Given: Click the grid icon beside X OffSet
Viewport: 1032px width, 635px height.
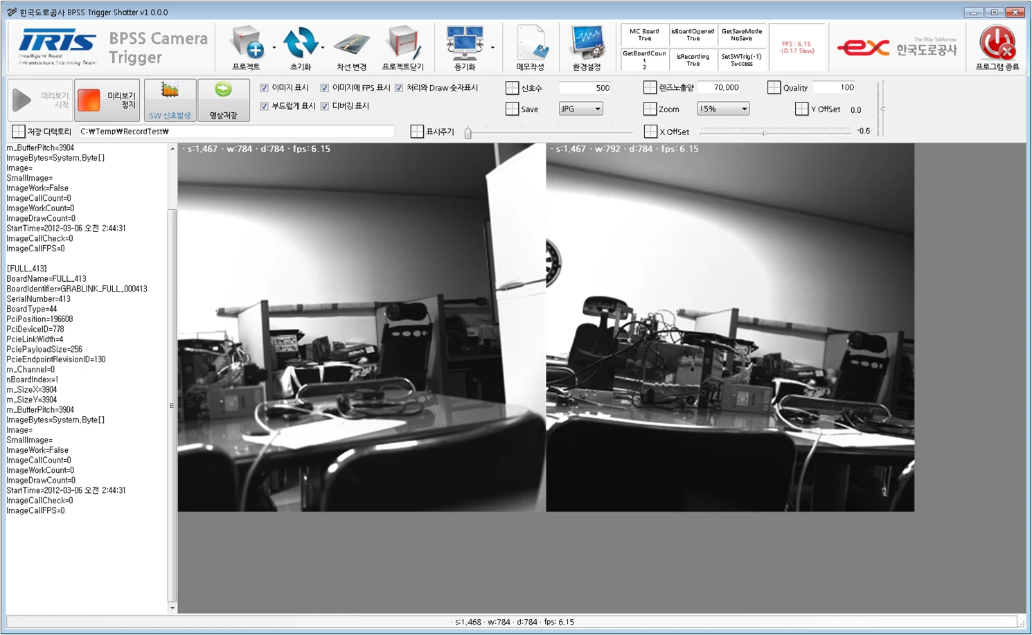Looking at the screenshot, I should tap(650, 131).
